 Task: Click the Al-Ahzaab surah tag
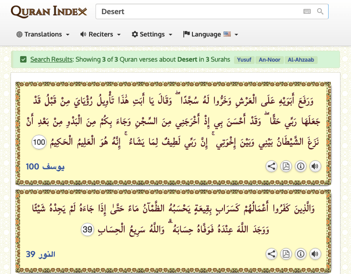click(301, 60)
